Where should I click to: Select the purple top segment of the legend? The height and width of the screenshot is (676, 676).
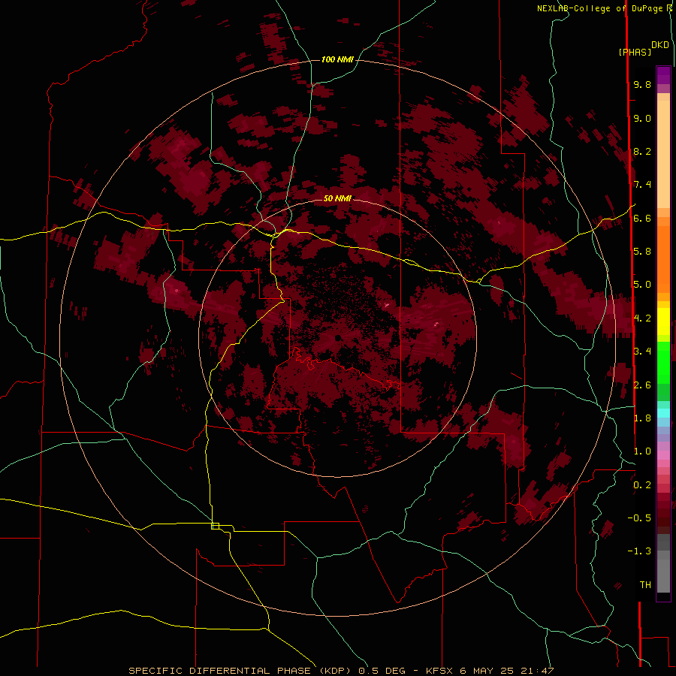click(x=663, y=75)
